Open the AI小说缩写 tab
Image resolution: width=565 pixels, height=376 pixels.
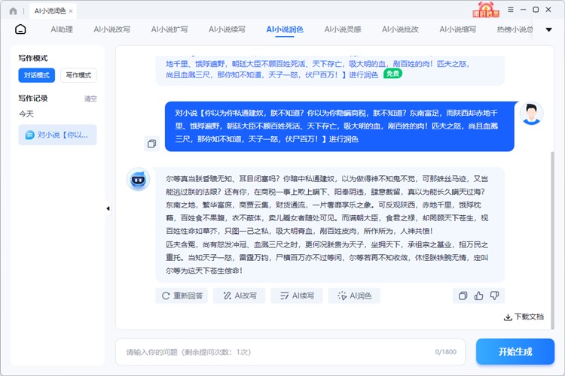click(x=457, y=29)
